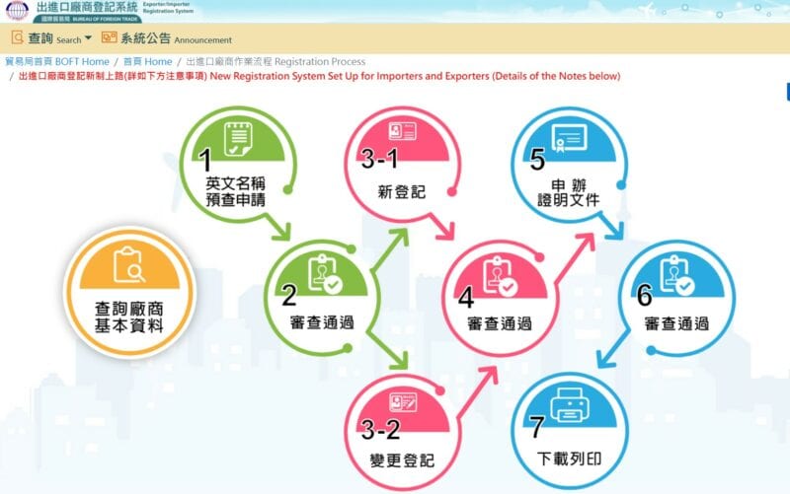Click the 下載列印 label

pos(570,459)
